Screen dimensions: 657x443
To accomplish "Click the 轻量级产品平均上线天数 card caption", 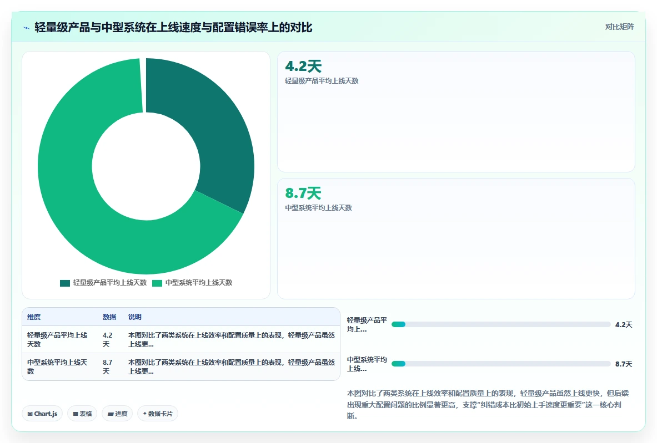I will pos(322,81).
